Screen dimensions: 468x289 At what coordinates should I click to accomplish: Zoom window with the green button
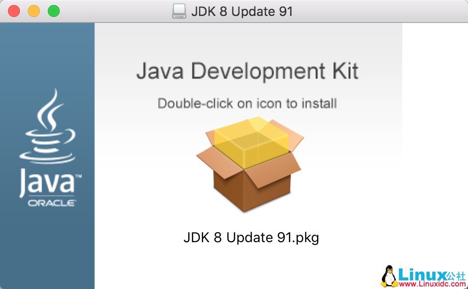click(x=54, y=11)
